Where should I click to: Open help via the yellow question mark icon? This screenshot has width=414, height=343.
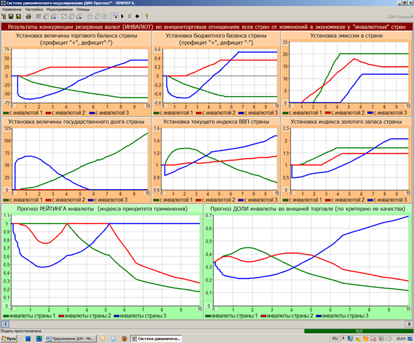[146, 16]
